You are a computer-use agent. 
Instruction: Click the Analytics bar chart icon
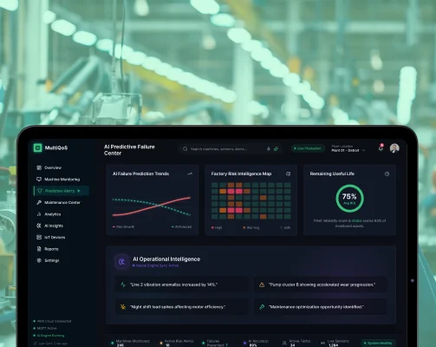[39, 214]
